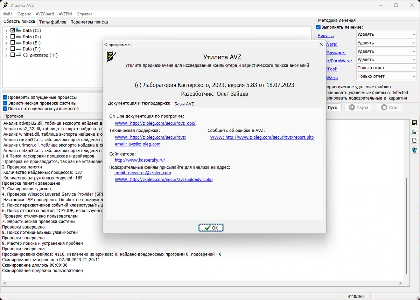The height and width of the screenshot is (300, 420).
Task: Click the AVZ logo inside the About dialog
Action: click(x=111, y=57)
